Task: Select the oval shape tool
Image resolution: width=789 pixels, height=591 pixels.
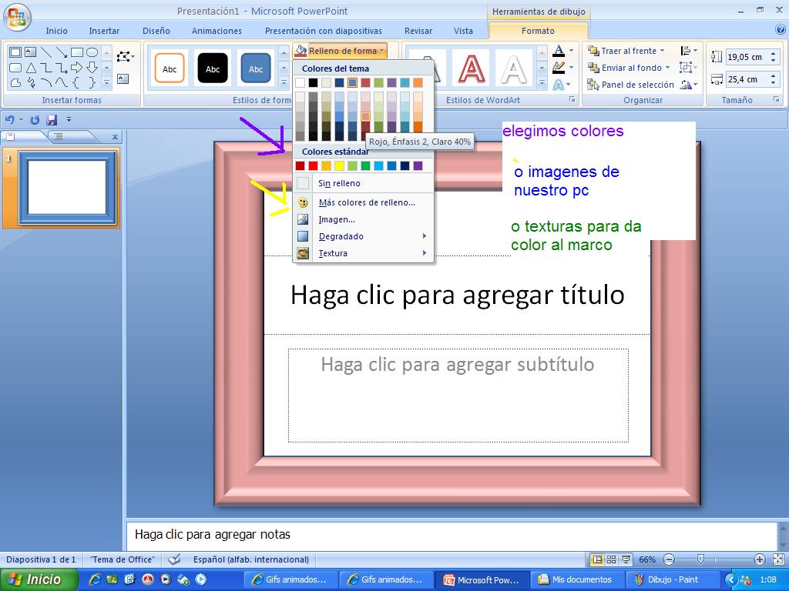Action: tap(92, 52)
